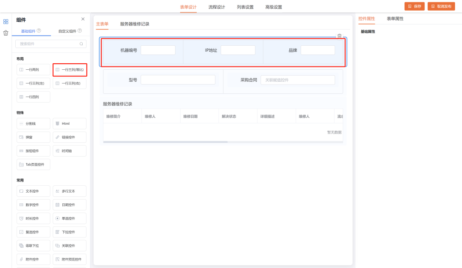This screenshot has width=462, height=268.
Task: Choose the 下拉控件 dropdown component
Action: pyautogui.click(x=70, y=232)
